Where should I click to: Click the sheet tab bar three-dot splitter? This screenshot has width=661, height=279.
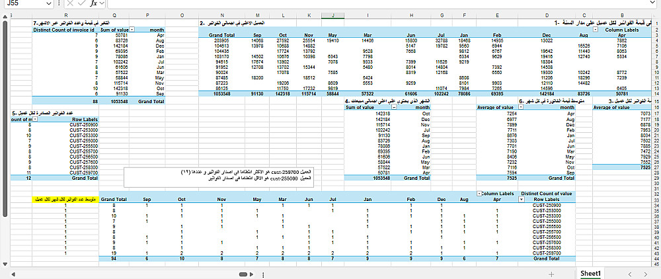(263, 274)
